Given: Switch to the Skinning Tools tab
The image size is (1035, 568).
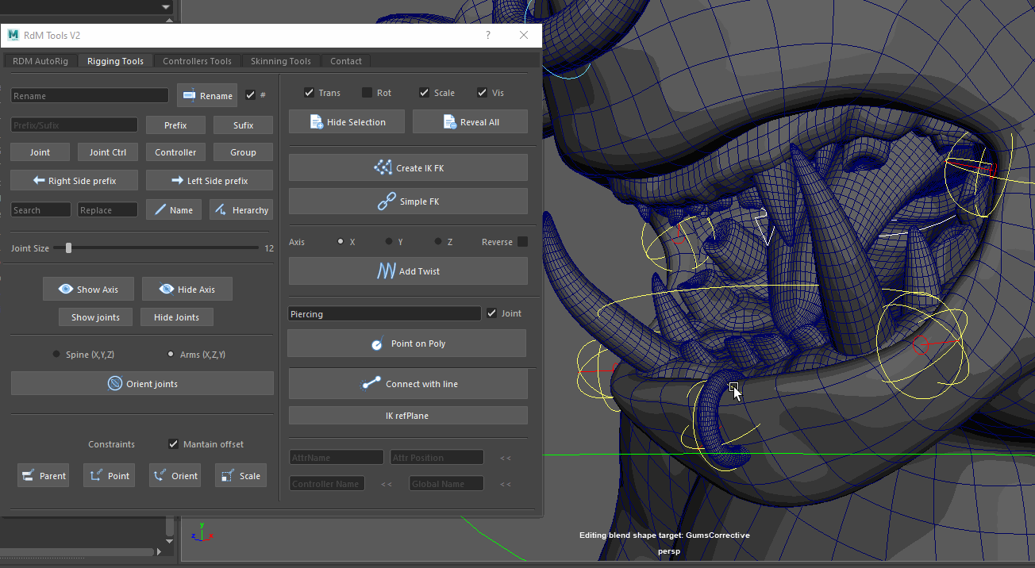Looking at the screenshot, I should [x=280, y=61].
